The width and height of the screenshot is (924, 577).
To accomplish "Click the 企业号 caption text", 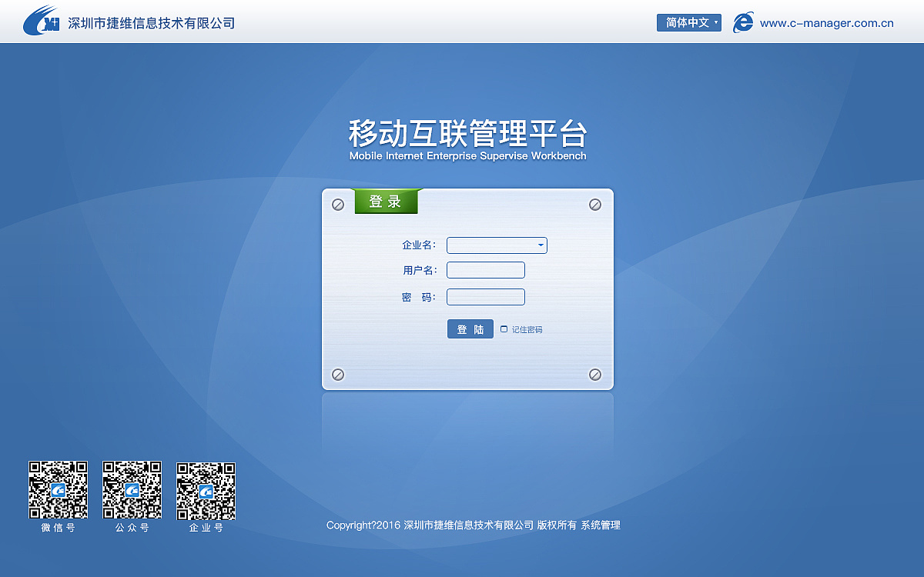I will coord(206,529).
